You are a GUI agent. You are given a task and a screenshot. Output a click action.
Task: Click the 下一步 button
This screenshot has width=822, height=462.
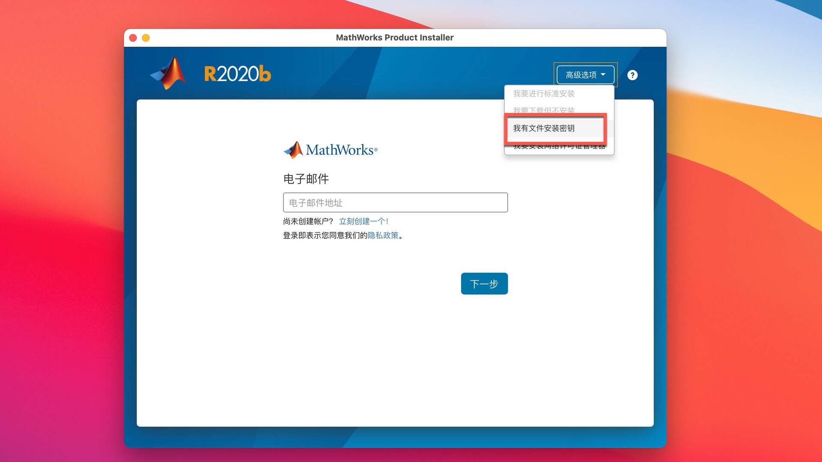tap(484, 283)
